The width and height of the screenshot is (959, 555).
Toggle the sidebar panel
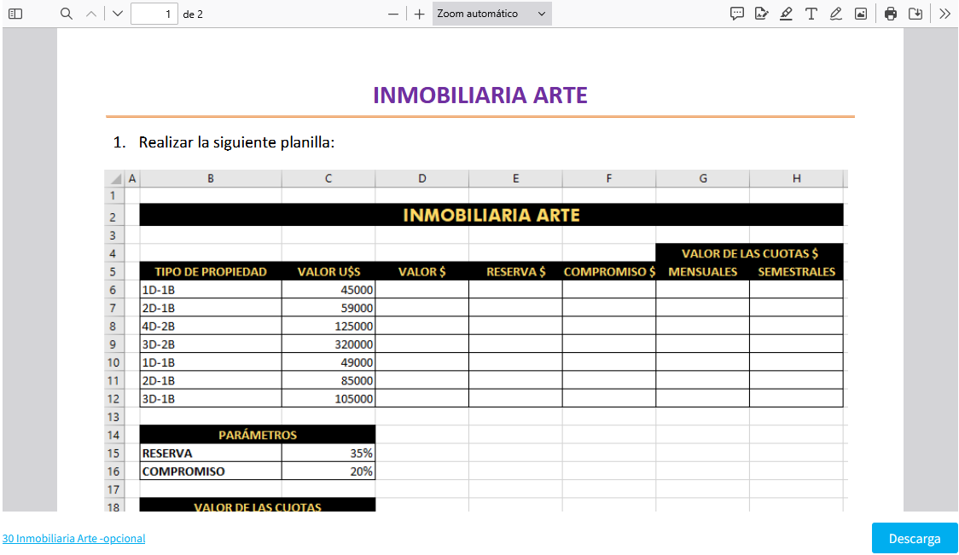[15, 14]
